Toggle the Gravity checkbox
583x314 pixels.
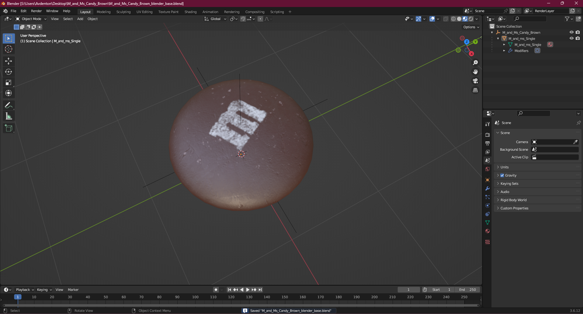pyautogui.click(x=502, y=175)
